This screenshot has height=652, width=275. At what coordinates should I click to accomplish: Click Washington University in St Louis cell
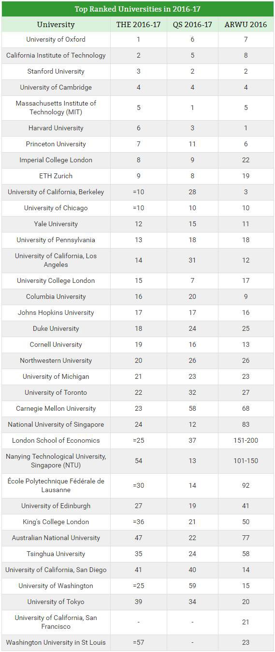click(x=56, y=642)
